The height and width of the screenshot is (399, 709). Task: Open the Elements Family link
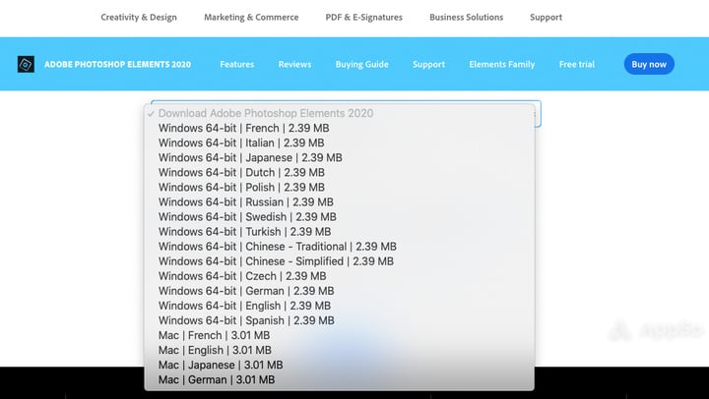(x=502, y=64)
